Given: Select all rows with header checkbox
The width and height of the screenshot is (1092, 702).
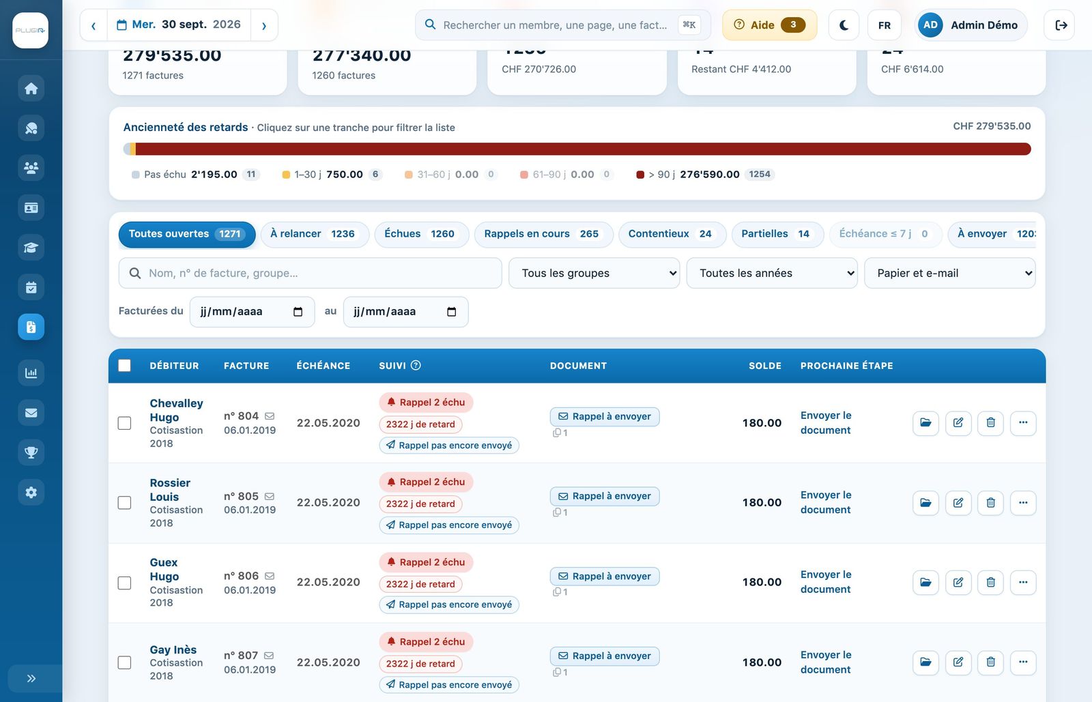Looking at the screenshot, I should click(124, 366).
